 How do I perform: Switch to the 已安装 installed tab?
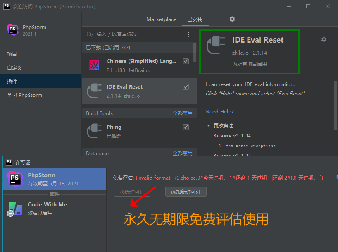pyautogui.click(x=195, y=19)
